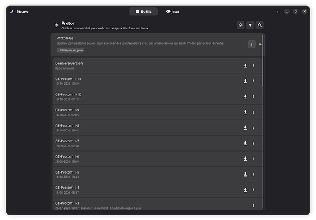Open more options for GE-Proton11-11

click(x=254, y=81)
